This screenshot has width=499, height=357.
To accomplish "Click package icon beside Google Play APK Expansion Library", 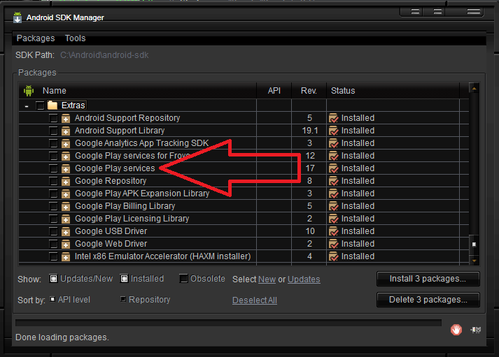I will pyautogui.click(x=66, y=194).
